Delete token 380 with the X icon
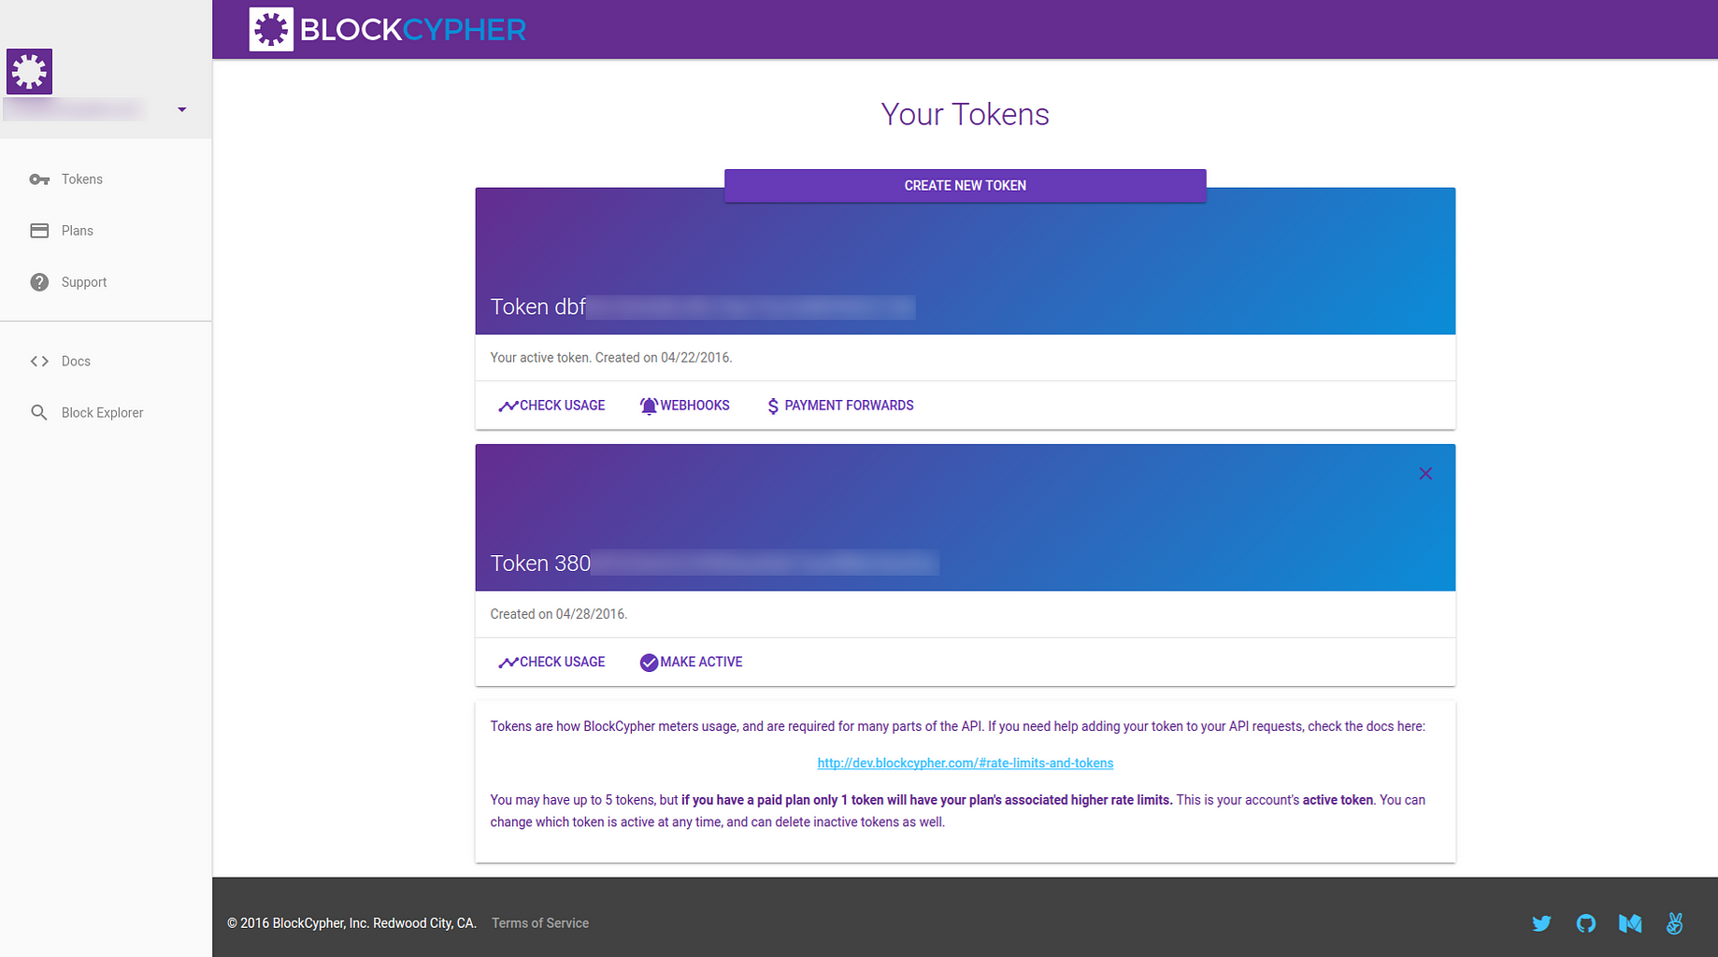The height and width of the screenshot is (957, 1718). click(1425, 474)
